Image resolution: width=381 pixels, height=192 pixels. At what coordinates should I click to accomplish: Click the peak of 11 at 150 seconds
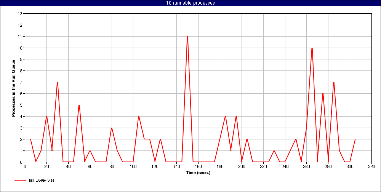tap(187, 37)
